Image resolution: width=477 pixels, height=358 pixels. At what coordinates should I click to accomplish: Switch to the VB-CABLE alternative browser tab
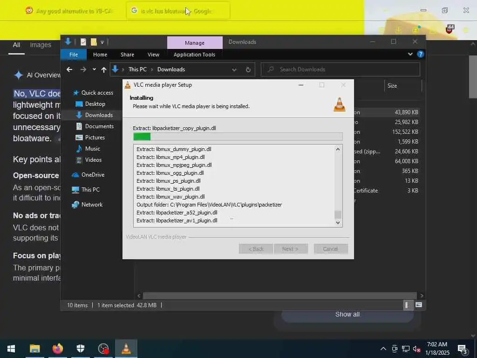tap(69, 11)
